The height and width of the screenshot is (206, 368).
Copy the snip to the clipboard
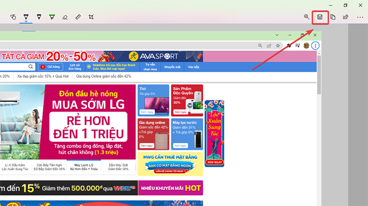tap(333, 17)
